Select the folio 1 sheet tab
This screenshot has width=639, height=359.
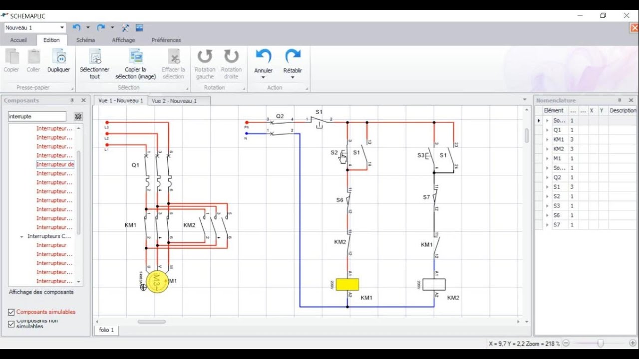pyautogui.click(x=106, y=330)
